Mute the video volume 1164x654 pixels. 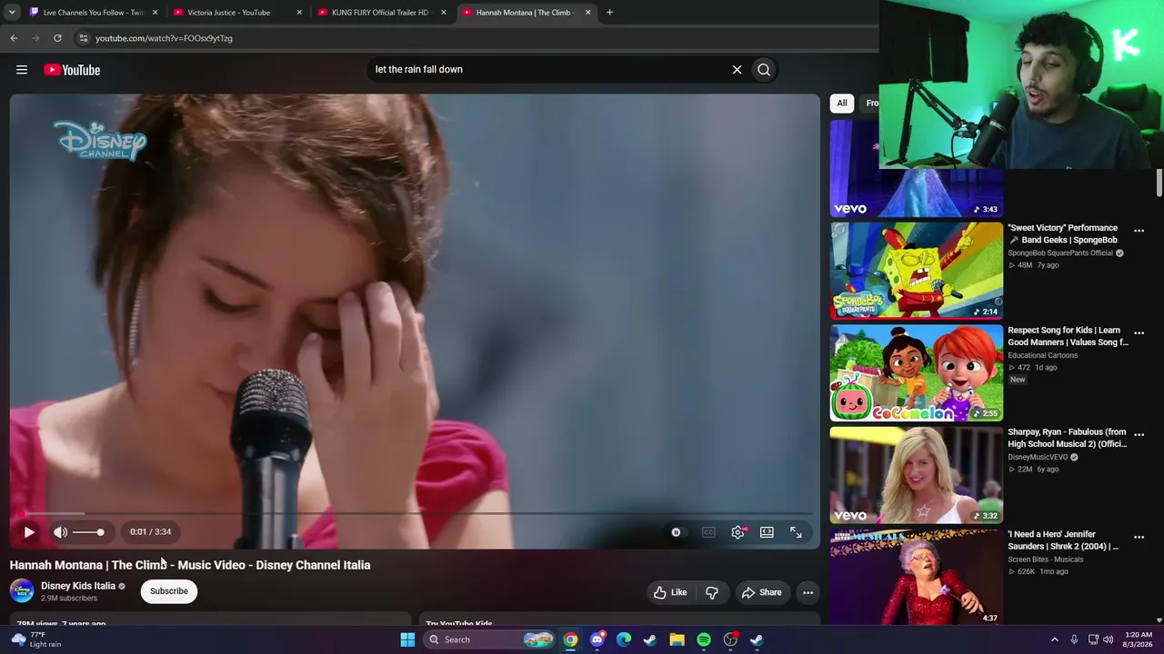[60, 532]
